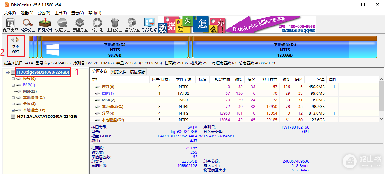The height and width of the screenshot is (174, 387).
Task: Click the FAT32 cell in ESP row
Action: (183, 93)
